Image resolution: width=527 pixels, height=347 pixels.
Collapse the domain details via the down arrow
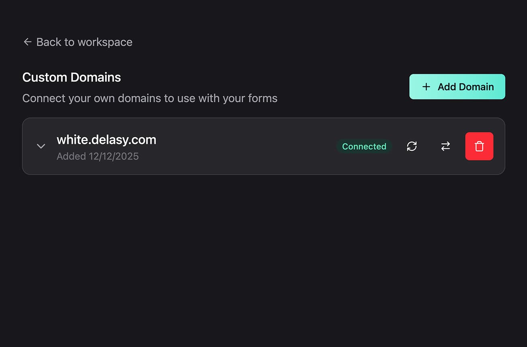pyautogui.click(x=41, y=146)
